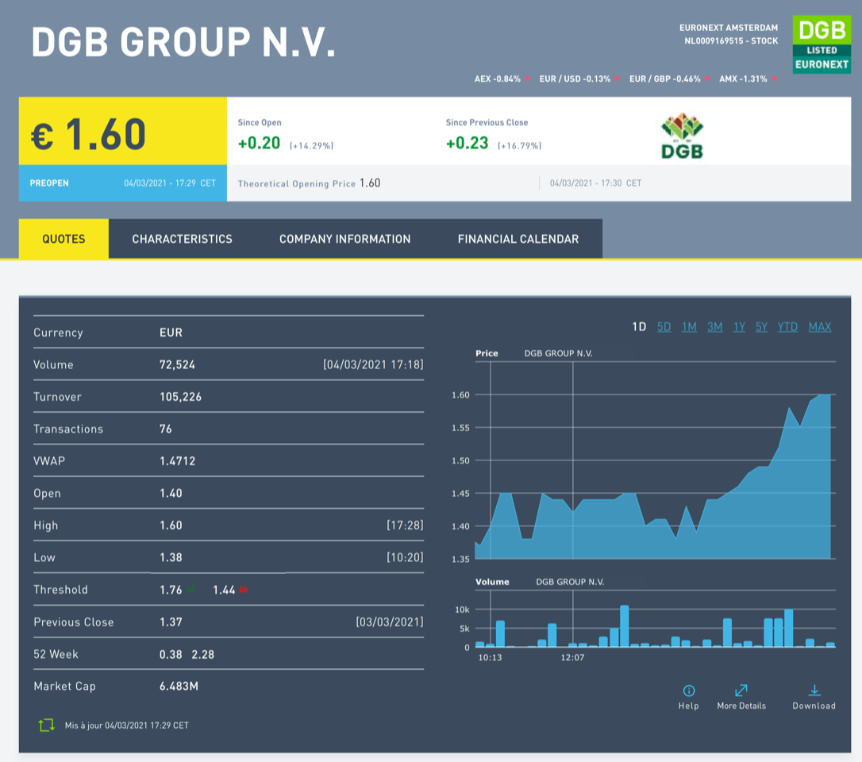
Task: Click the € 1.60 current price box
Action: [122, 131]
